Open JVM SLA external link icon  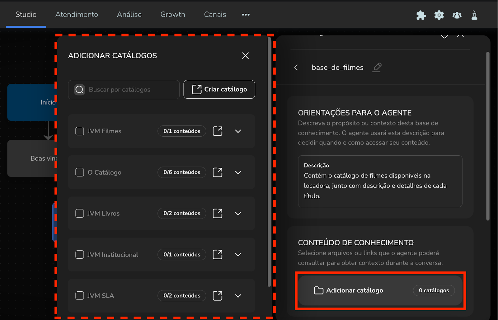217,296
